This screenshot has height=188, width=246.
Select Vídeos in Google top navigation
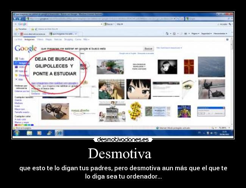40,39
